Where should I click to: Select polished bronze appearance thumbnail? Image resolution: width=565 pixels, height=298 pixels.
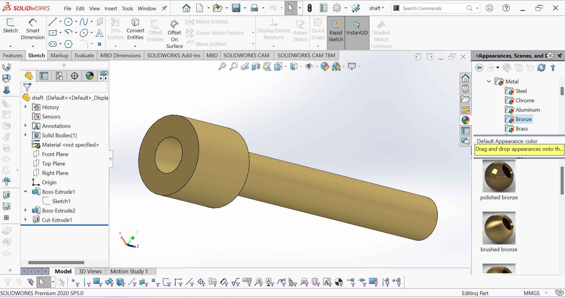point(499,176)
